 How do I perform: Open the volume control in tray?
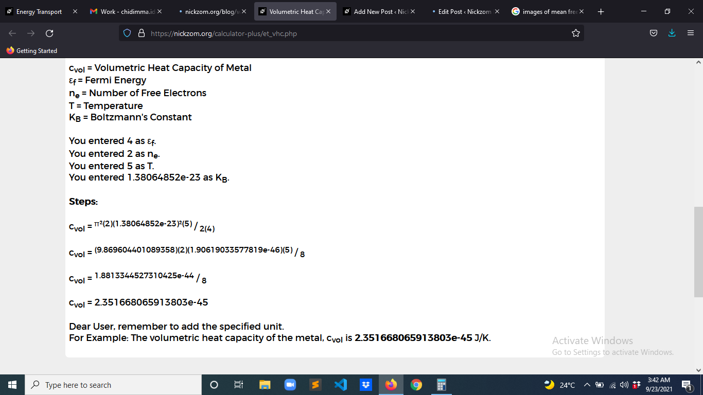pos(624,385)
